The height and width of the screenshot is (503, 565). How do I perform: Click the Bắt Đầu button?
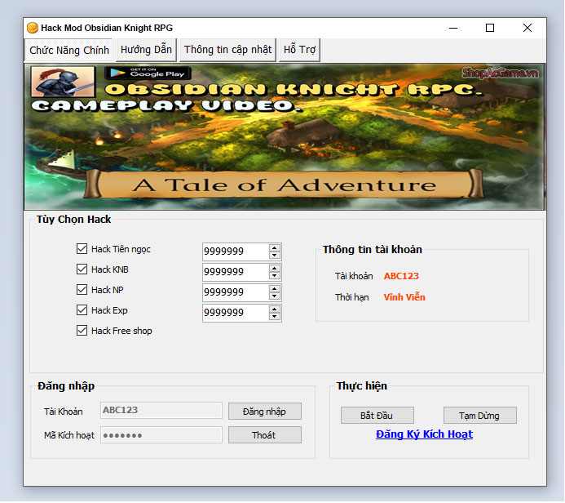click(377, 416)
